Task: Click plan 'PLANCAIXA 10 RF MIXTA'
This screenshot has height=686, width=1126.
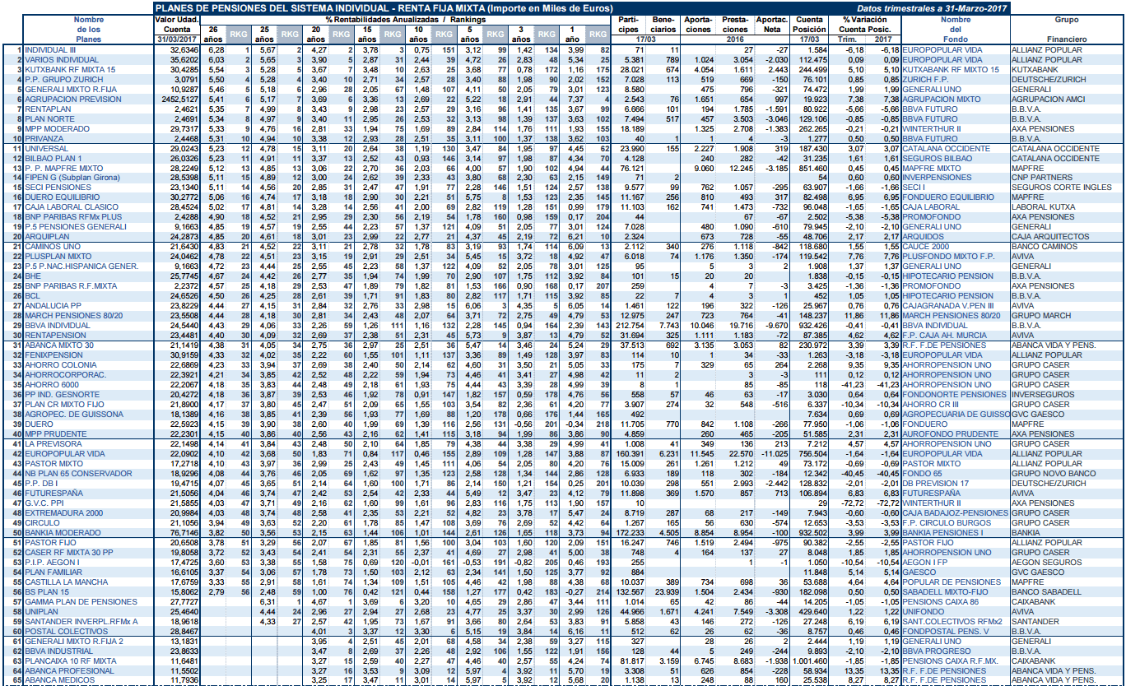Action: [69, 660]
